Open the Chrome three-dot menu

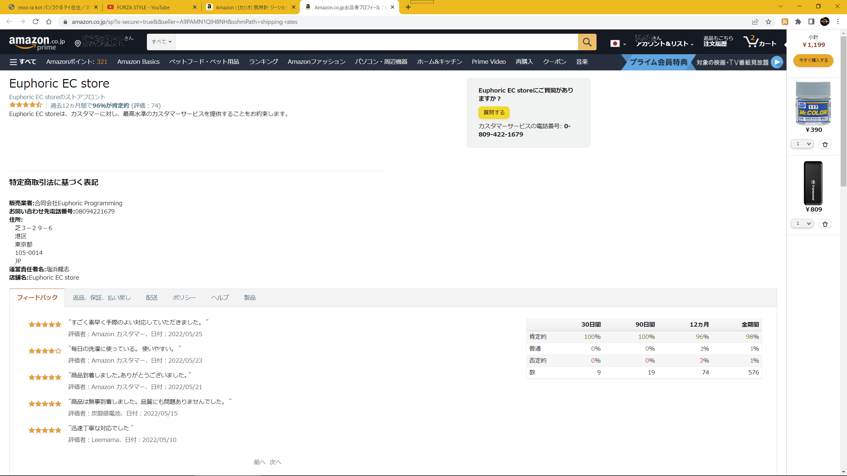pyautogui.click(x=838, y=22)
